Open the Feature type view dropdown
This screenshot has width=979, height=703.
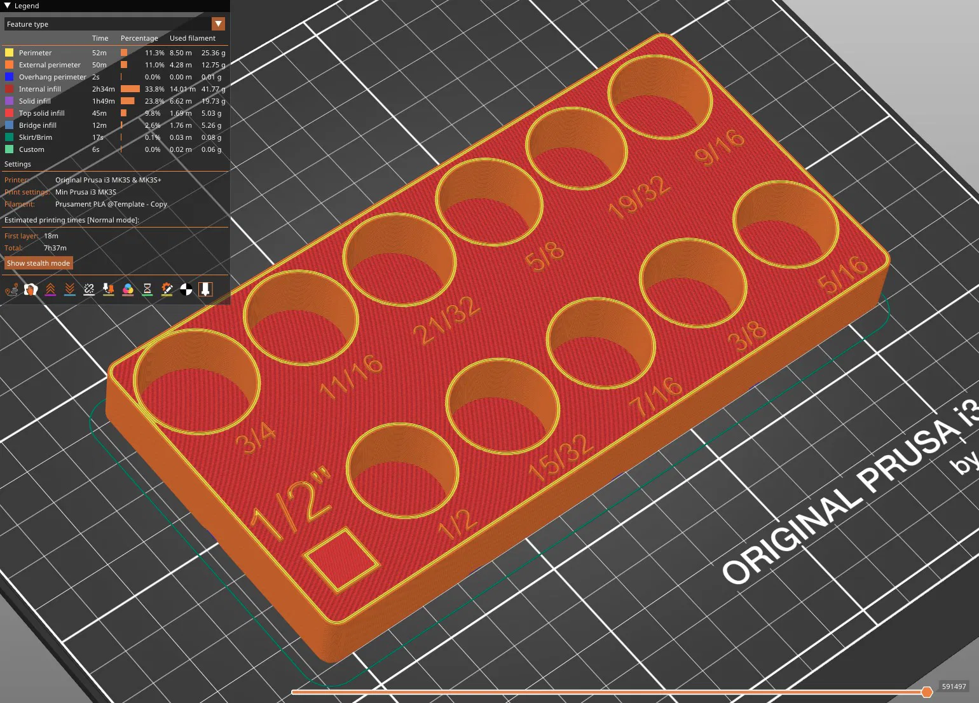click(x=115, y=24)
